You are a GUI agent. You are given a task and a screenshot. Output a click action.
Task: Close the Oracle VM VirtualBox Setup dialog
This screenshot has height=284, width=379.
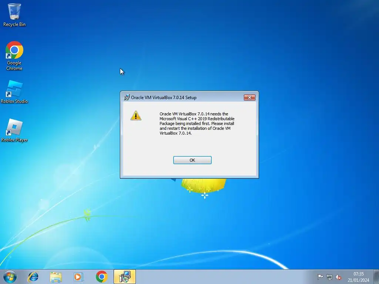pyautogui.click(x=249, y=97)
